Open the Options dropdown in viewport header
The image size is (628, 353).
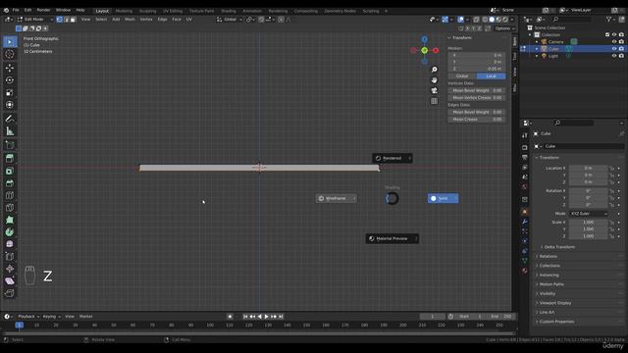[x=504, y=28]
